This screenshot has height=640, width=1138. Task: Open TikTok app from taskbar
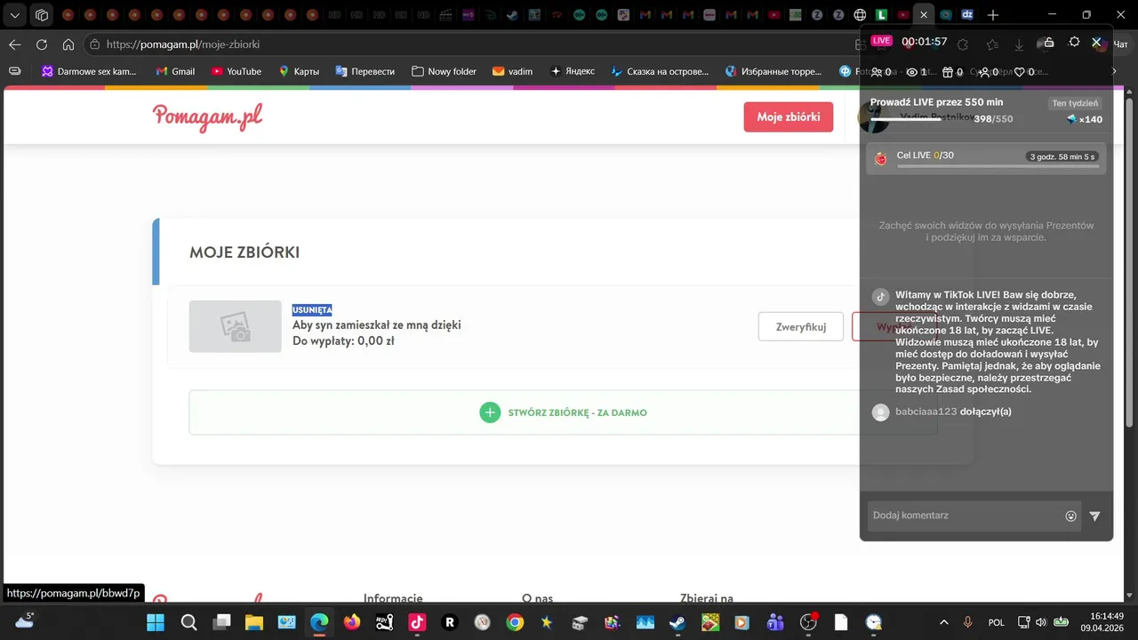pos(417,622)
